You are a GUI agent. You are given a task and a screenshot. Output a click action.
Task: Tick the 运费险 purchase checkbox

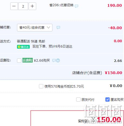(19, 60)
